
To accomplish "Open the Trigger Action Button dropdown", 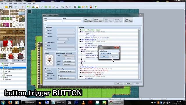I will click(67, 78).
